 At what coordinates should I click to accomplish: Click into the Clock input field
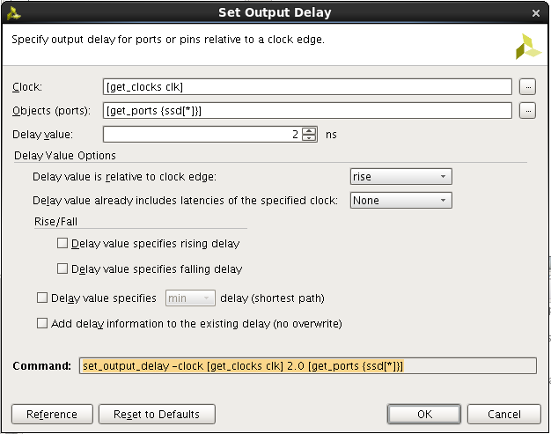click(x=307, y=87)
